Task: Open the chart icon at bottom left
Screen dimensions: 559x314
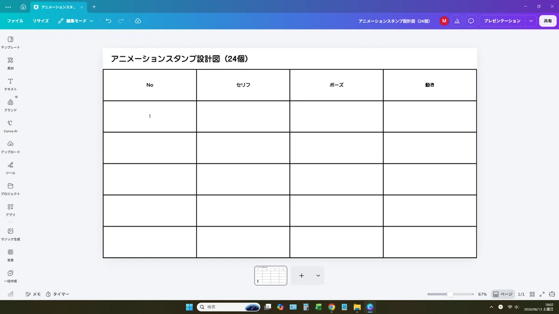Action: tap(10, 294)
